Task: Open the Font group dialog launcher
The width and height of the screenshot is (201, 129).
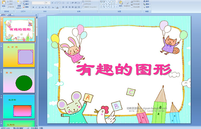Action: tap(60, 11)
